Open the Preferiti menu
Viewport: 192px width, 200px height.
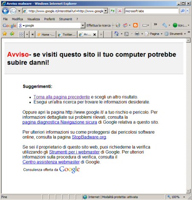pos(49,19)
